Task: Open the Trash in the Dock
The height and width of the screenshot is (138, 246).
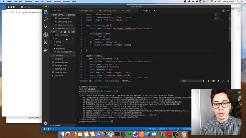Action: [x=184, y=134]
